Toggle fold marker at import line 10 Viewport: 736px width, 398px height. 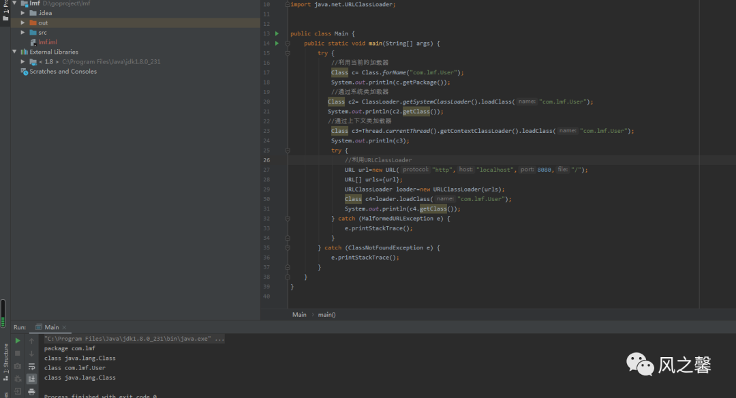288,4
